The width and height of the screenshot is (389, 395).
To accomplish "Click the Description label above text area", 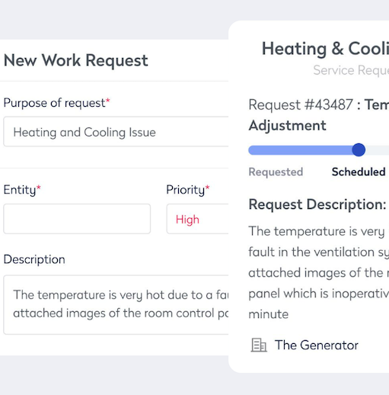I will (34, 259).
